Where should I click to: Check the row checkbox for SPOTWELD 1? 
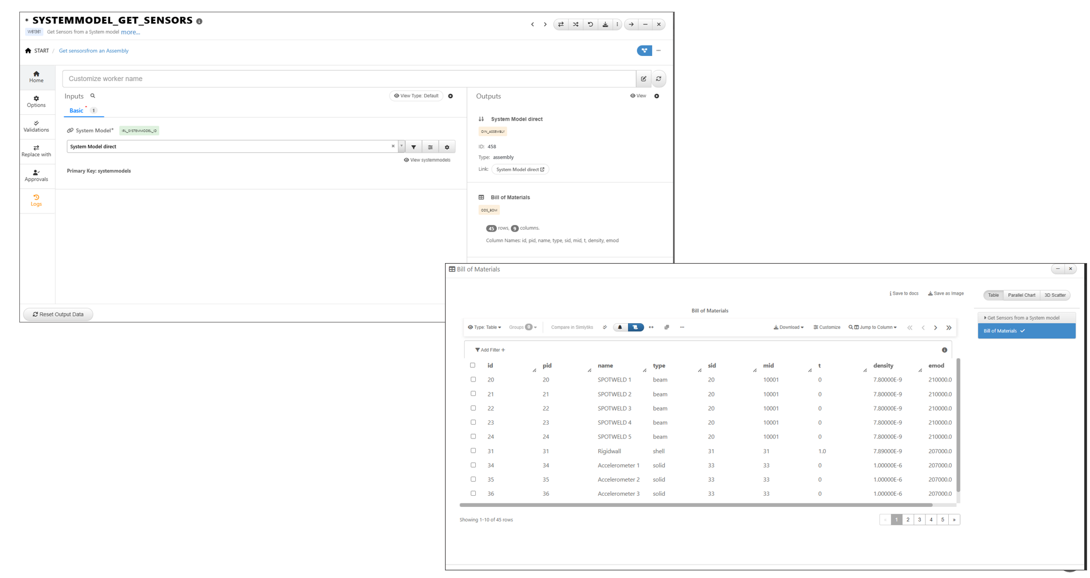pyautogui.click(x=473, y=380)
